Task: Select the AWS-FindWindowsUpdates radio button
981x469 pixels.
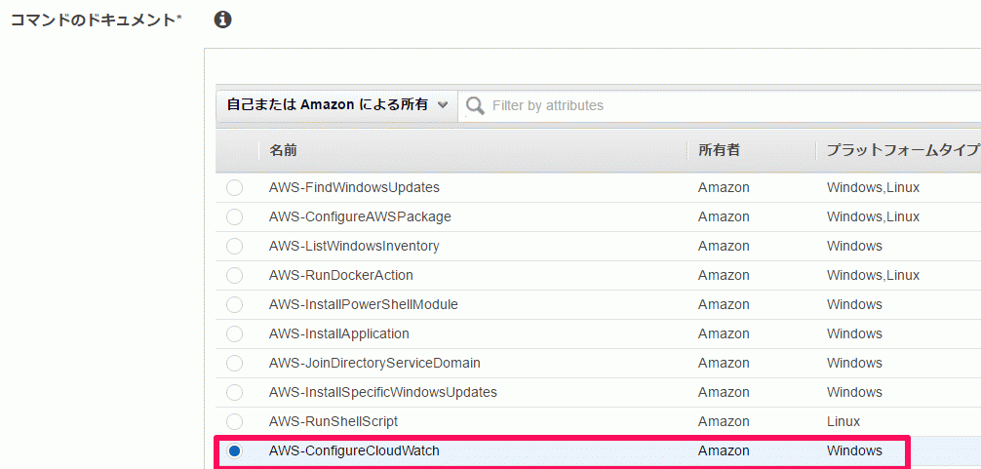Action: [x=234, y=187]
